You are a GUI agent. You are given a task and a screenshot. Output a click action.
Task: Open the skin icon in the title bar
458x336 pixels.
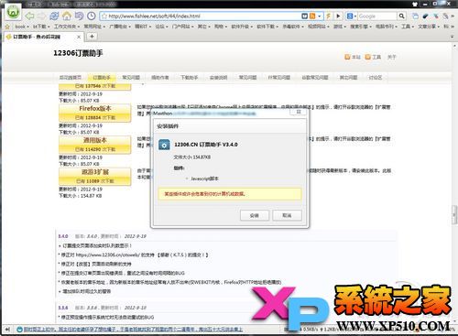coord(415,4)
